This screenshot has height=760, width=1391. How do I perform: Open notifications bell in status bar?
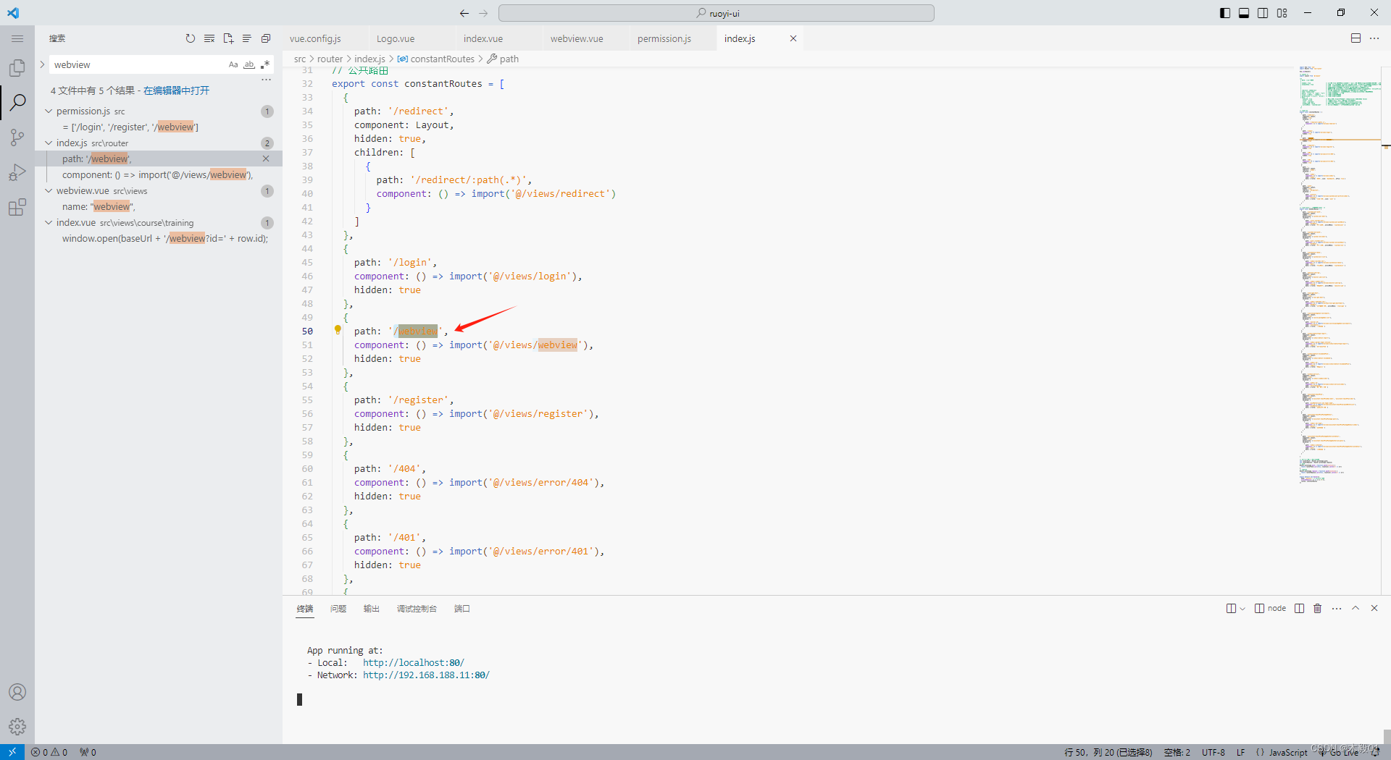click(1375, 752)
